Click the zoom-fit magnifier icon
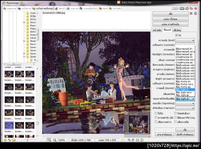 pyautogui.click(x=49, y=140)
